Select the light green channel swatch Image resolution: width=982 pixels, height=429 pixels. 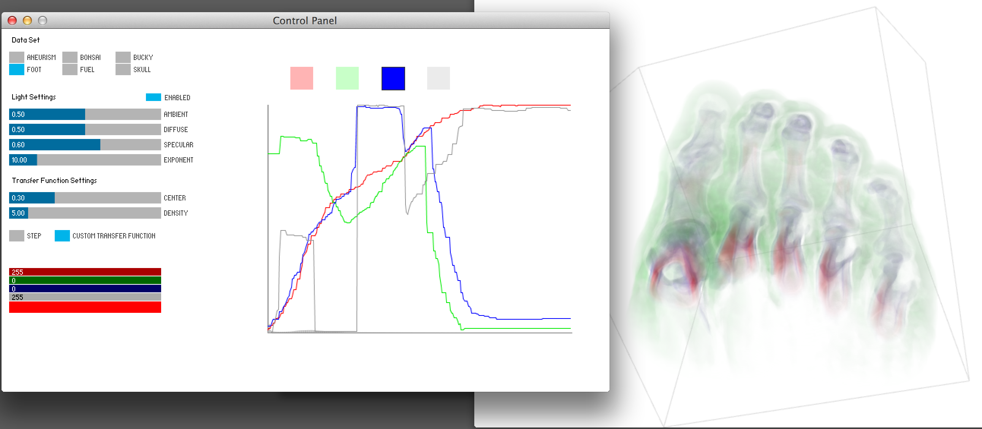[347, 78]
